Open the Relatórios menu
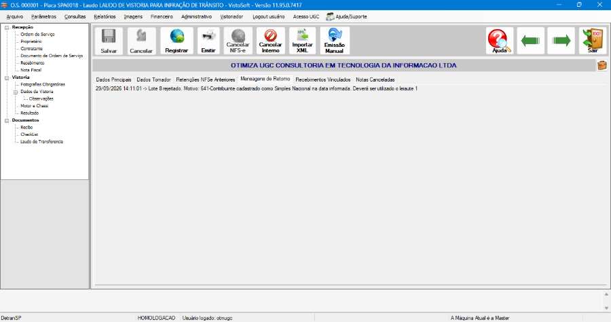Screen dimensions: 611x322 [x=105, y=17]
